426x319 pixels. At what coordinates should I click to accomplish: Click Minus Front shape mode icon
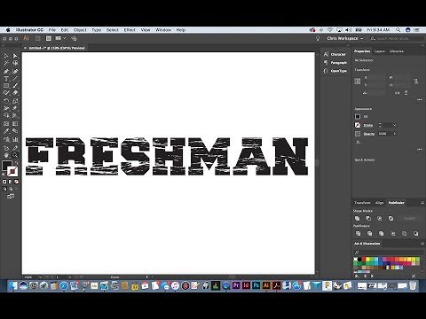pyautogui.click(x=368, y=219)
